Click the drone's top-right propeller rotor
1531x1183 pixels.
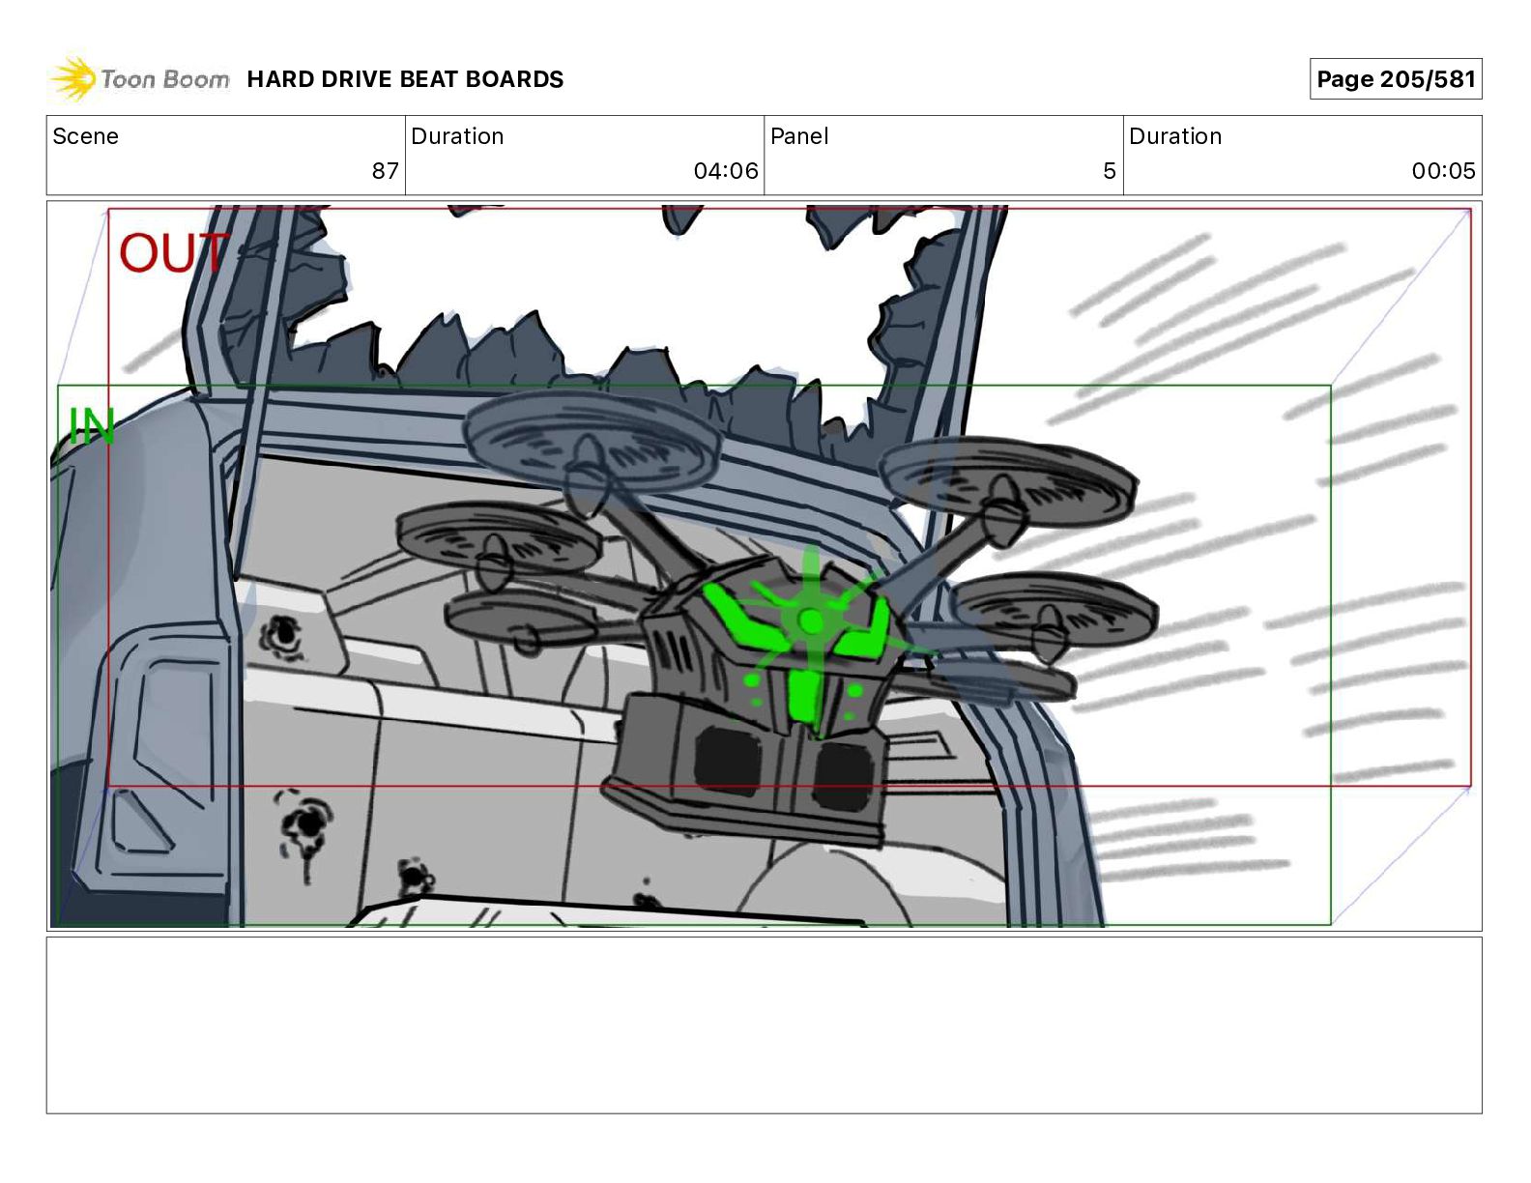[1006, 482]
